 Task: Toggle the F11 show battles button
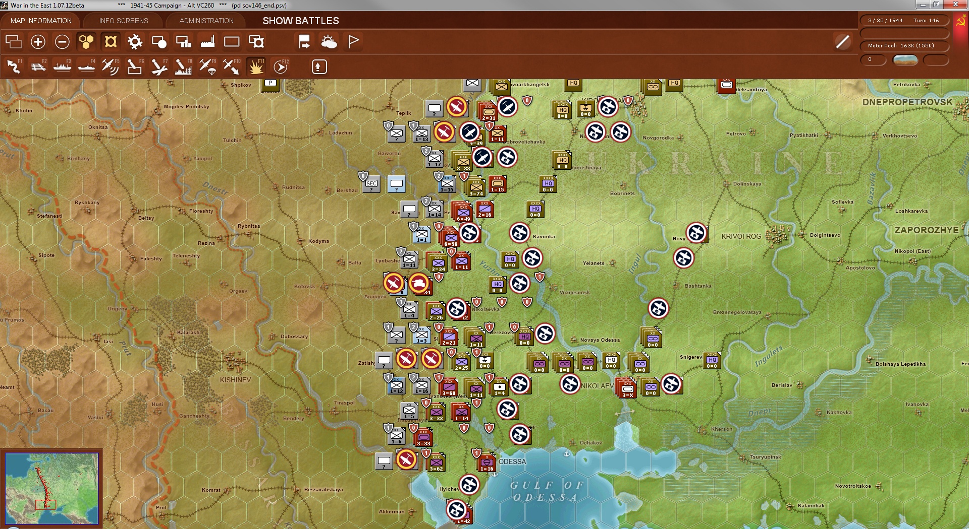coord(256,67)
